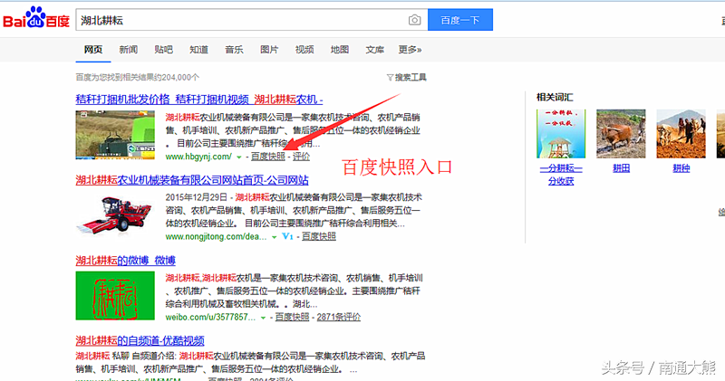725x381 pixels.
Task: Open the 2871条评价 reviews link
Action: point(338,317)
